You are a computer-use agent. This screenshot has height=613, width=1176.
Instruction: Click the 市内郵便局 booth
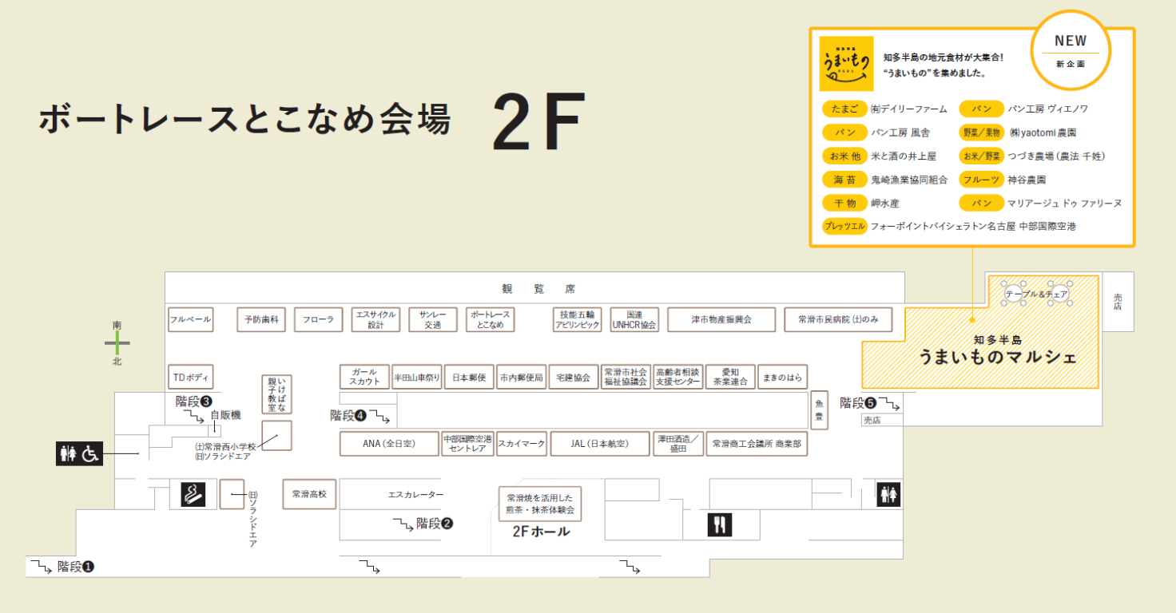point(522,377)
